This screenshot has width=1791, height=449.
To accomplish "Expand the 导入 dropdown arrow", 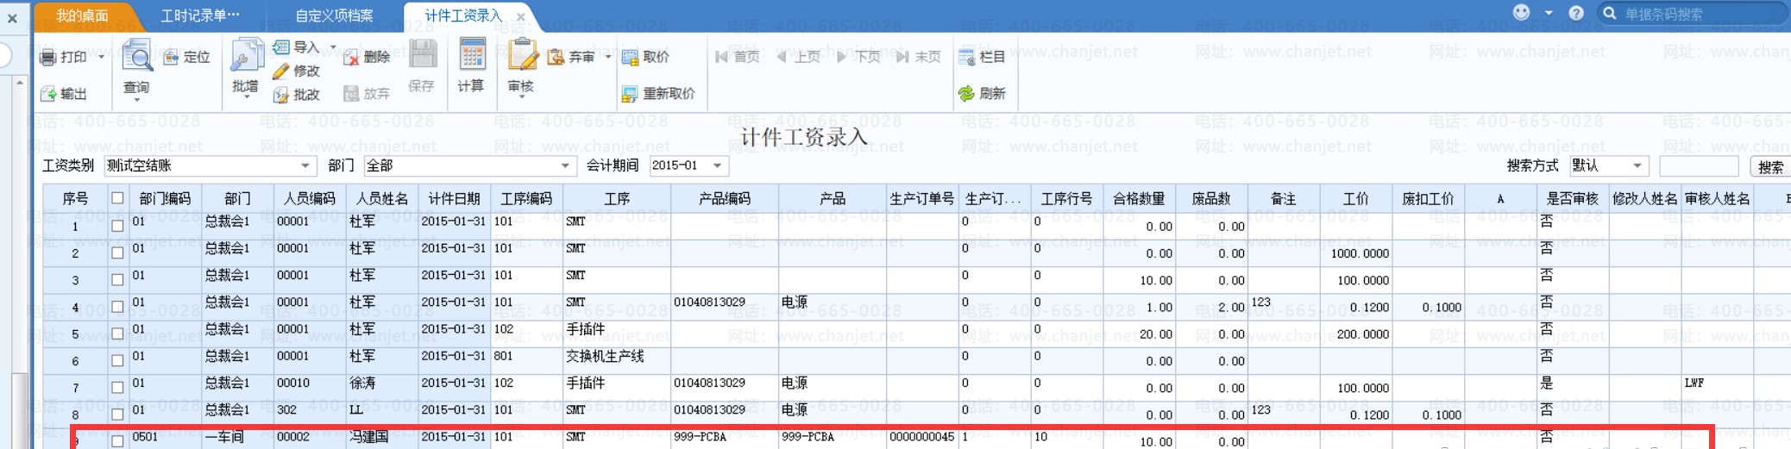I will pyautogui.click(x=333, y=47).
